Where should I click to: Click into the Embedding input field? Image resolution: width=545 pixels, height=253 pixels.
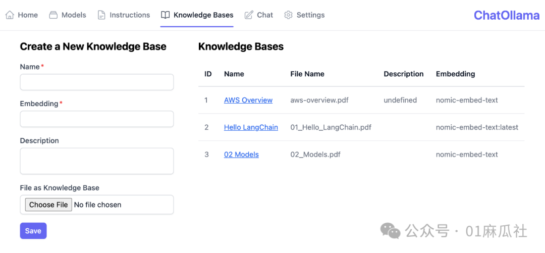(x=96, y=119)
